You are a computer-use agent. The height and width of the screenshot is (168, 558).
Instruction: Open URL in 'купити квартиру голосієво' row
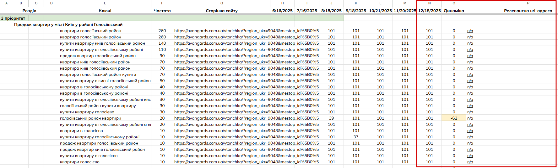(246, 112)
